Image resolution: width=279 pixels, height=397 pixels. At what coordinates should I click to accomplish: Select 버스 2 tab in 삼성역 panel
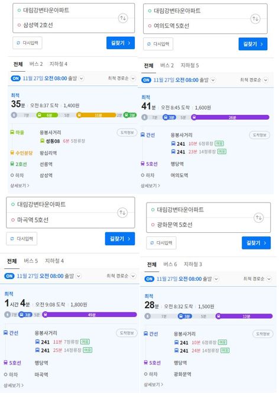click(36, 64)
